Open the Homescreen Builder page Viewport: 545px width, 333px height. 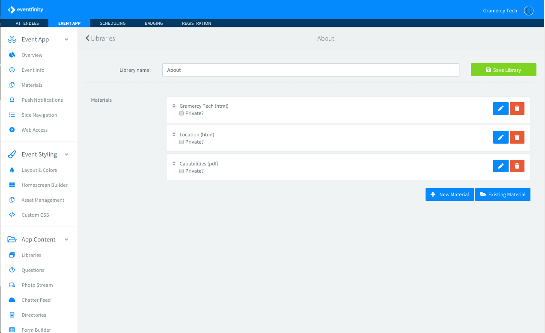(45, 185)
